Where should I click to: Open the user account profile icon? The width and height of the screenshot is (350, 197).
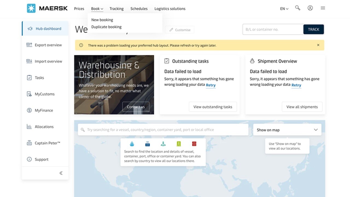(310, 8)
